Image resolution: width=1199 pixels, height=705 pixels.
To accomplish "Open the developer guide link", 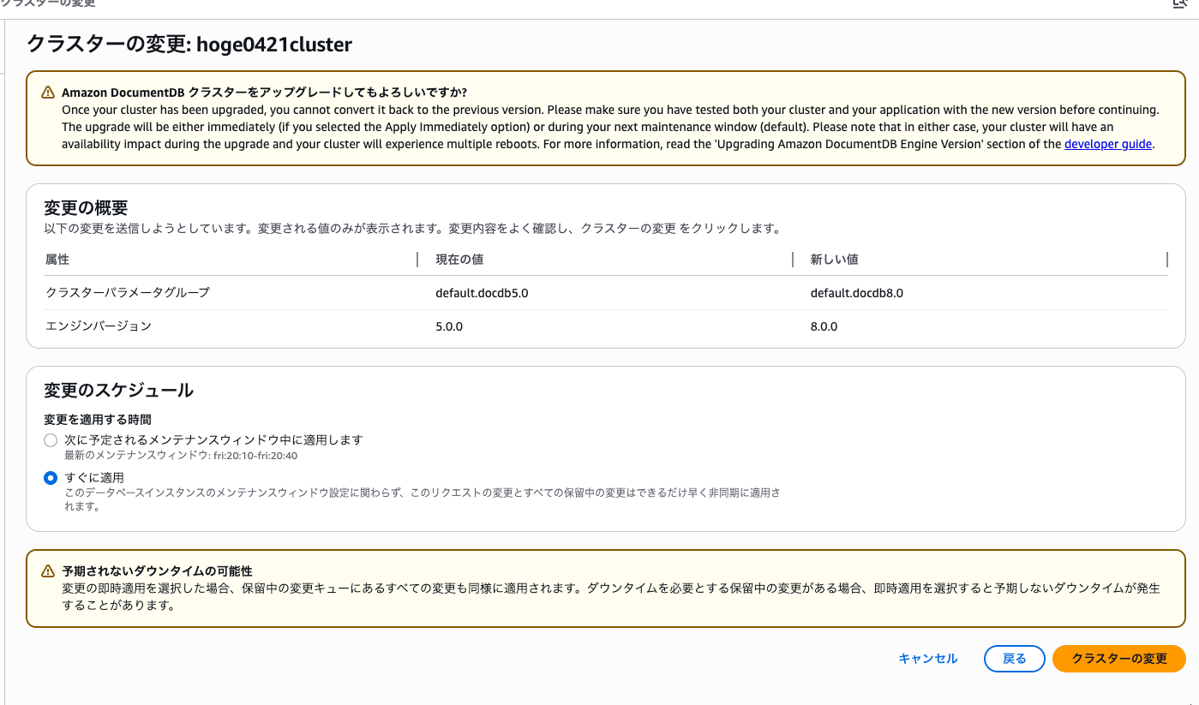I will click(x=1107, y=144).
